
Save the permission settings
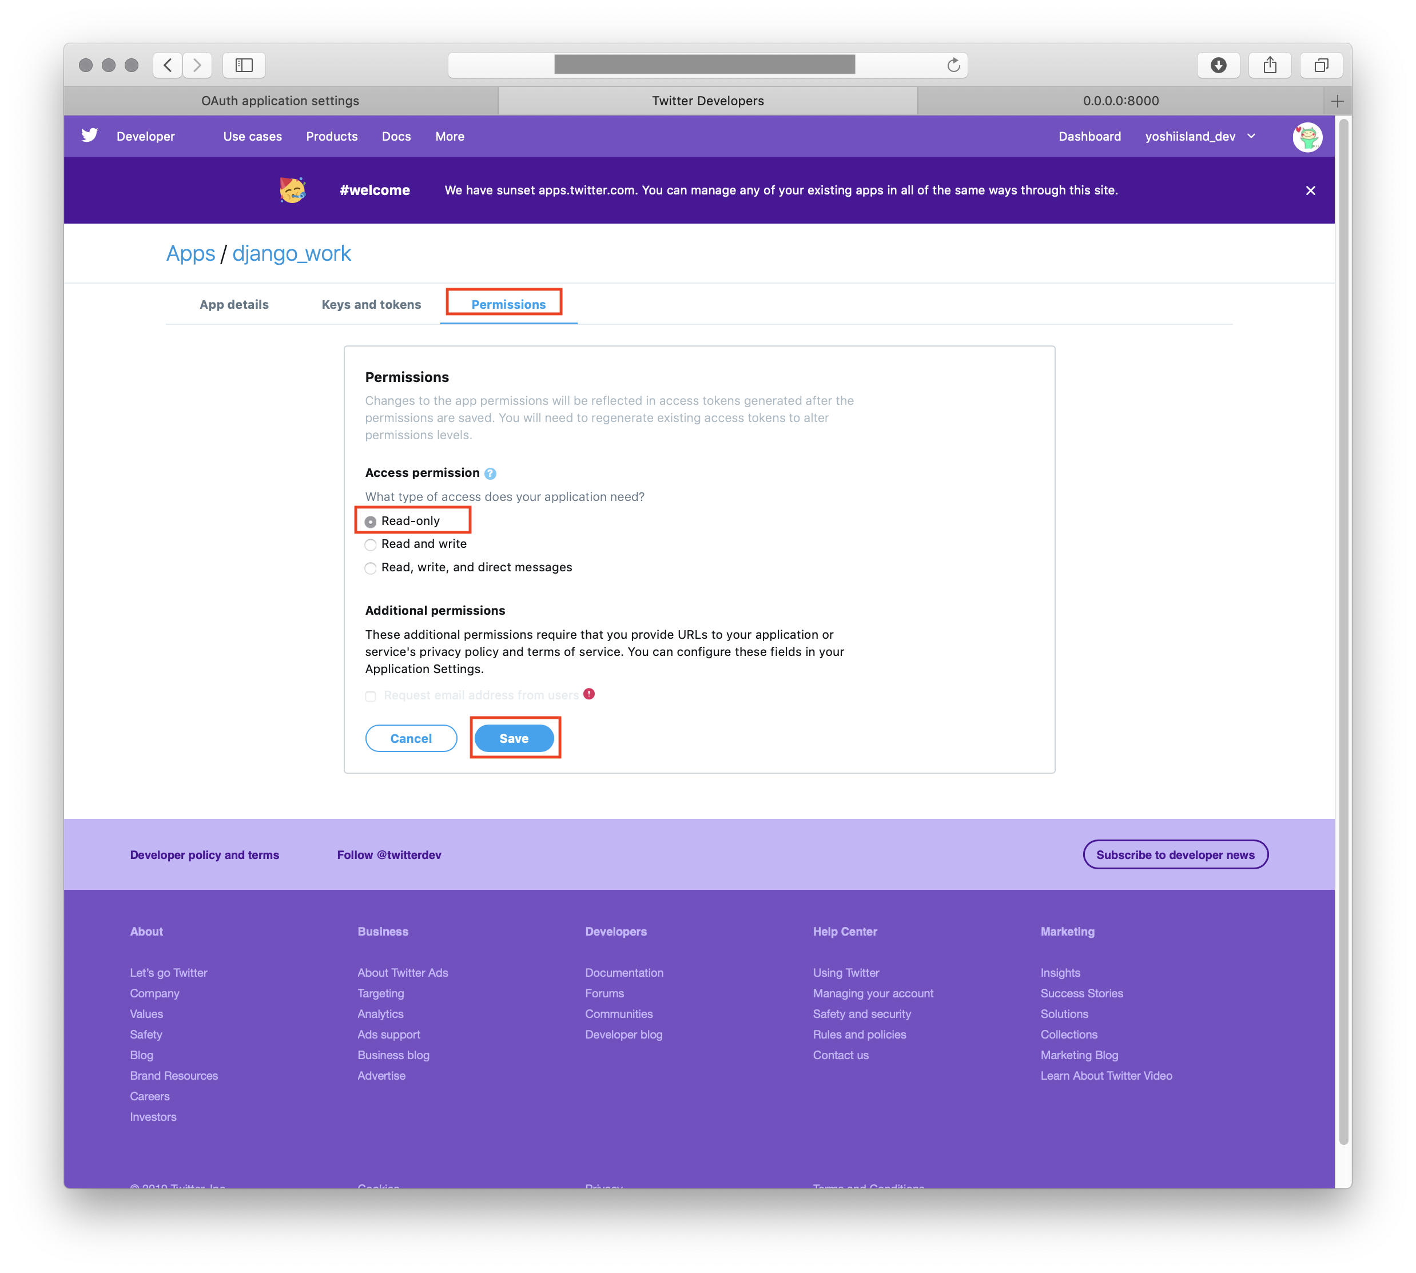click(x=514, y=739)
